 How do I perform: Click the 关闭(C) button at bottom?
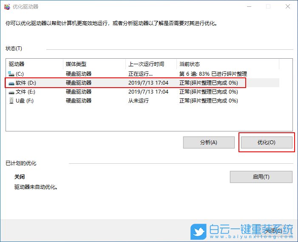(x=274, y=231)
